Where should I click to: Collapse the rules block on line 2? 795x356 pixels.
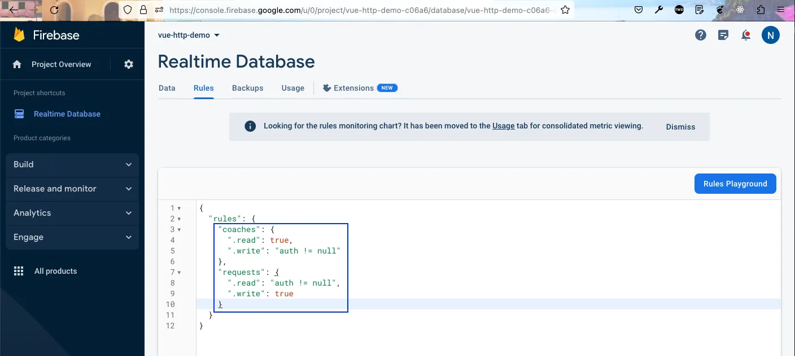click(x=180, y=219)
